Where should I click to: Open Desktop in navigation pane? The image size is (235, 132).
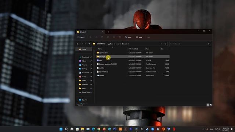pyautogui.click(x=84, y=69)
